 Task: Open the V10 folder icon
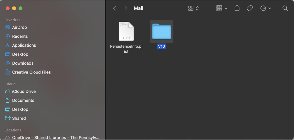point(161,31)
